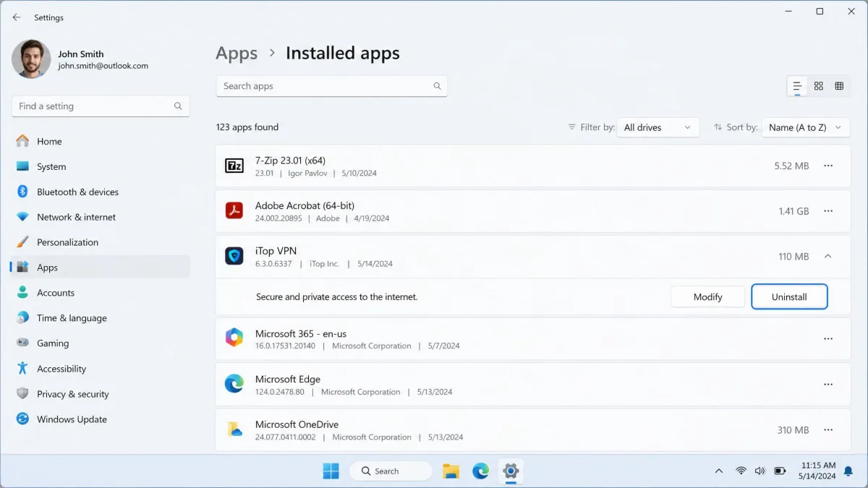Collapse the iTop VPN entry
Image resolution: width=868 pixels, height=488 pixels.
[x=828, y=256]
